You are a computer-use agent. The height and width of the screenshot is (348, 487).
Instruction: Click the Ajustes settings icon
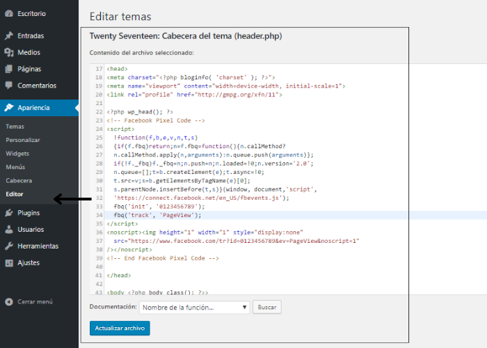[x=8, y=263]
